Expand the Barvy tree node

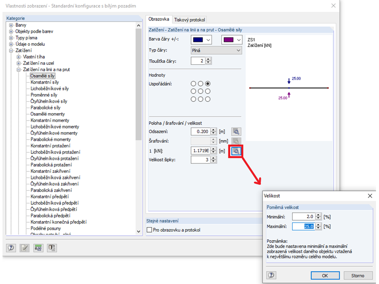click(11, 25)
